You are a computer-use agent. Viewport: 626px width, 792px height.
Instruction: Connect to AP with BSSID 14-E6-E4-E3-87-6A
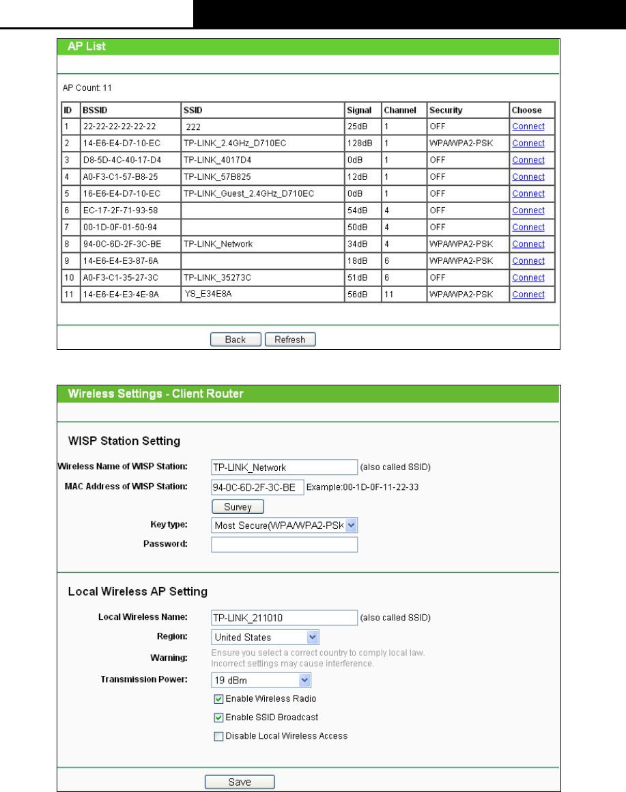pos(528,260)
